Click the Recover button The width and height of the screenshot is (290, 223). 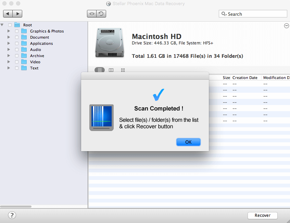pyautogui.click(x=263, y=215)
